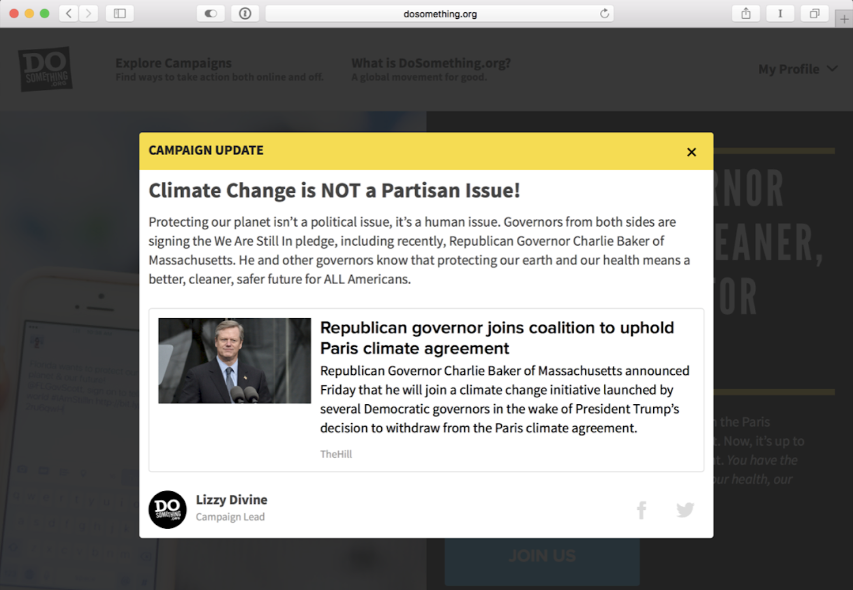Open the Republican governor joins coalition headline
This screenshot has height=590, width=853.
497,338
